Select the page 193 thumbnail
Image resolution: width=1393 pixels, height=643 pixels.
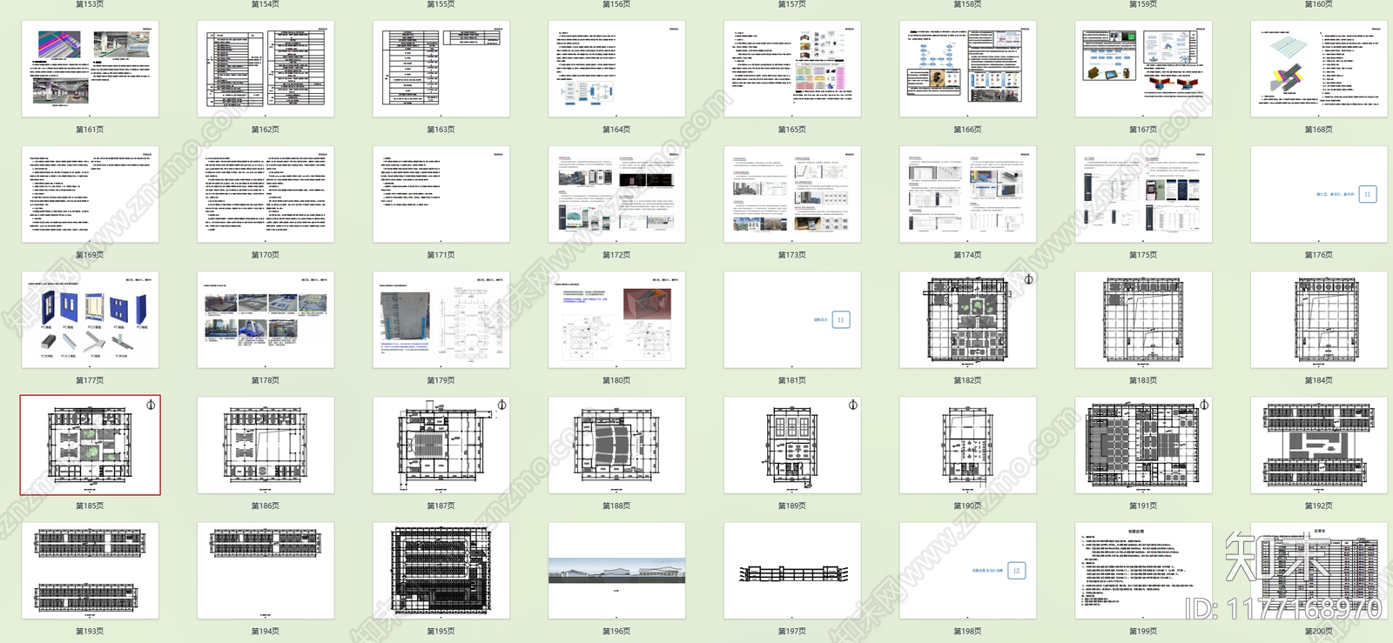(x=91, y=571)
